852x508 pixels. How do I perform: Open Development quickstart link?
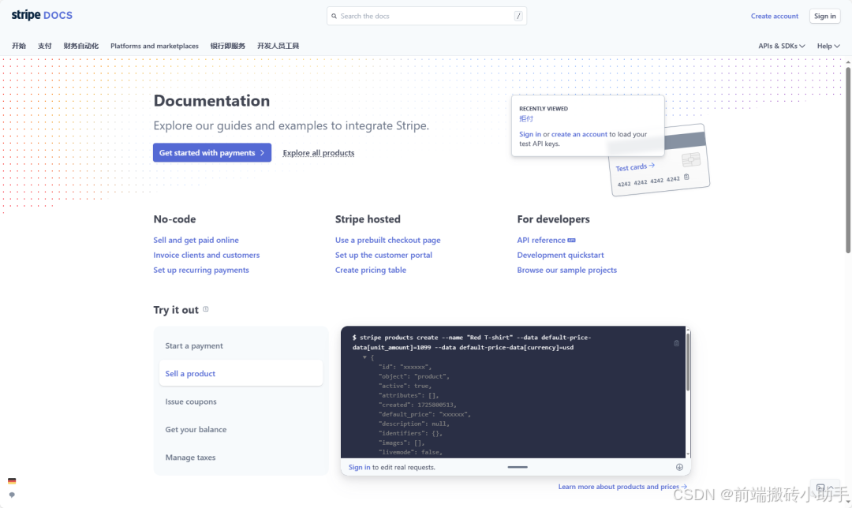pos(560,255)
